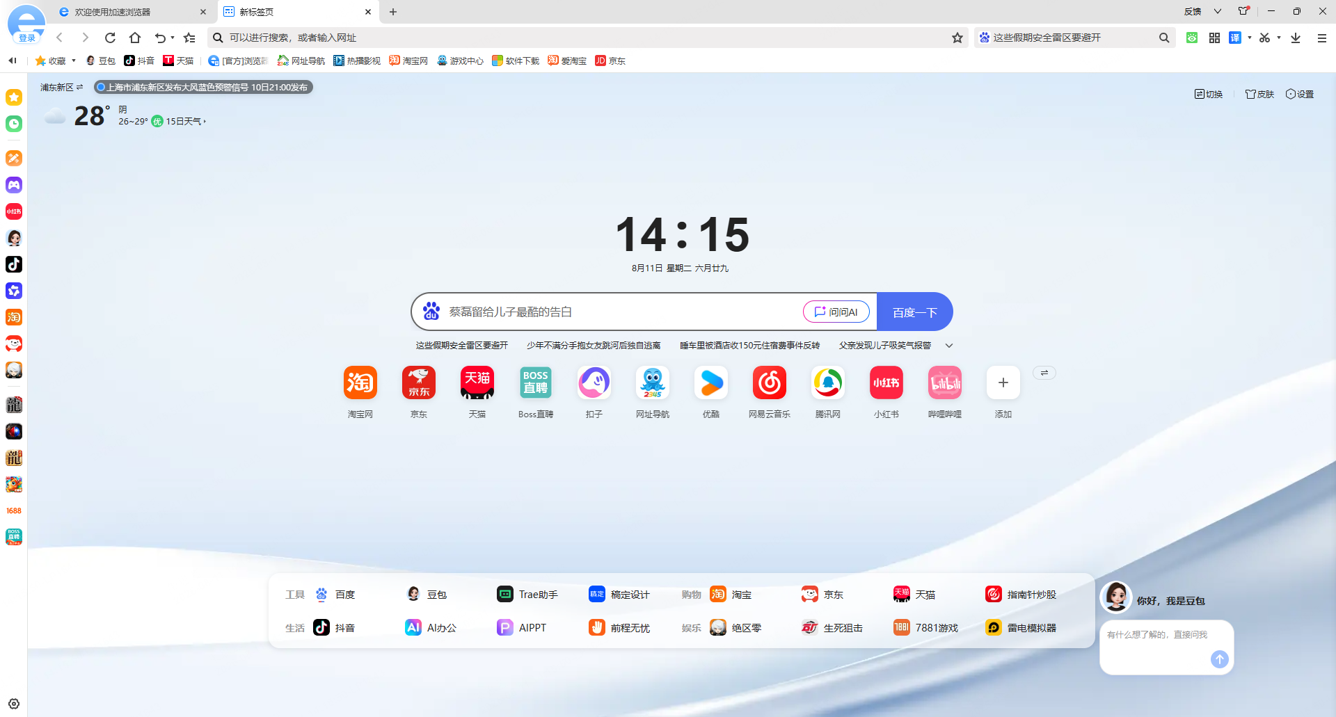Open the green clock icon in sidebar
The height and width of the screenshot is (717, 1336).
[14, 124]
